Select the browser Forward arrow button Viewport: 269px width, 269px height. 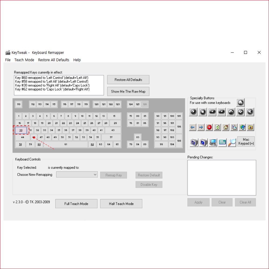point(201,127)
